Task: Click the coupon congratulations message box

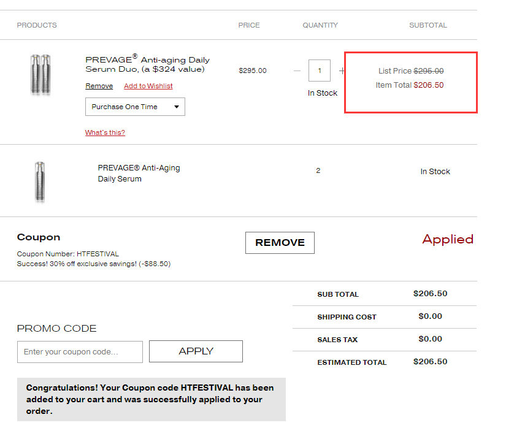Action: 151,399
